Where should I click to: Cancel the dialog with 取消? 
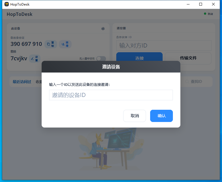(135, 116)
